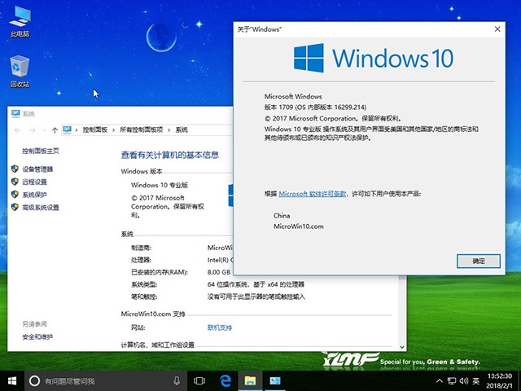Screen dimensions: 521x391
Task: Open 远程设置 link
Action: coord(34,182)
